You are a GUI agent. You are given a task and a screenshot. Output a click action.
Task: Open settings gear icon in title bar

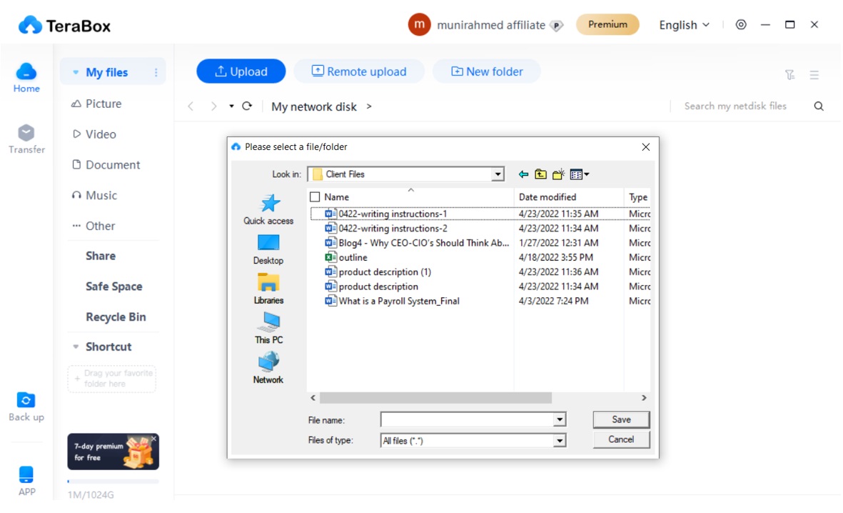pyautogui.click(x=741, y=25)
